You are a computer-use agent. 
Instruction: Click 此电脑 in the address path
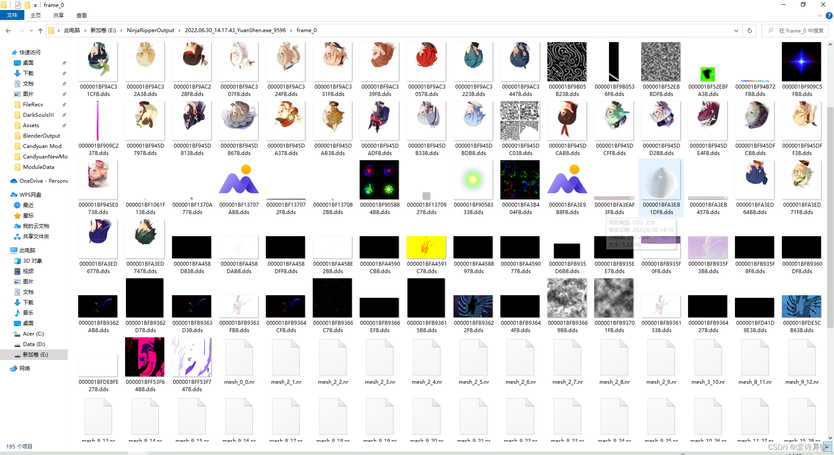click(x=72, y=30)
